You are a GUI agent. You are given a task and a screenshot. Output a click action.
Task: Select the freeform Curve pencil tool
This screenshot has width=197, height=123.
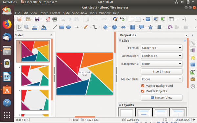click(x=86, y=27)
